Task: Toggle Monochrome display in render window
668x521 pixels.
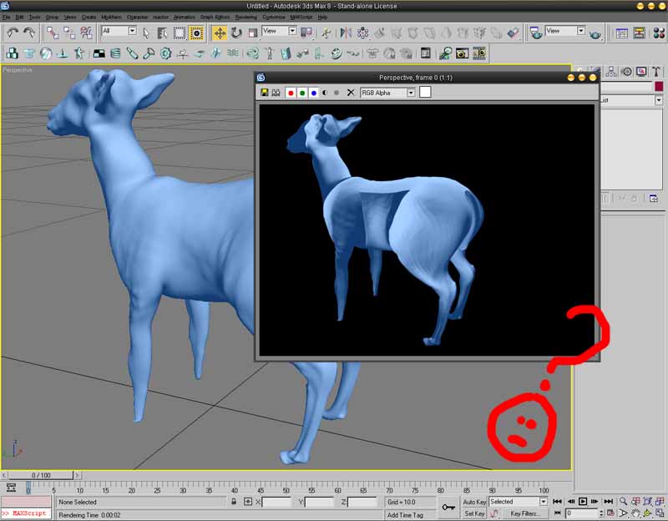Action: tap(337, 93)
